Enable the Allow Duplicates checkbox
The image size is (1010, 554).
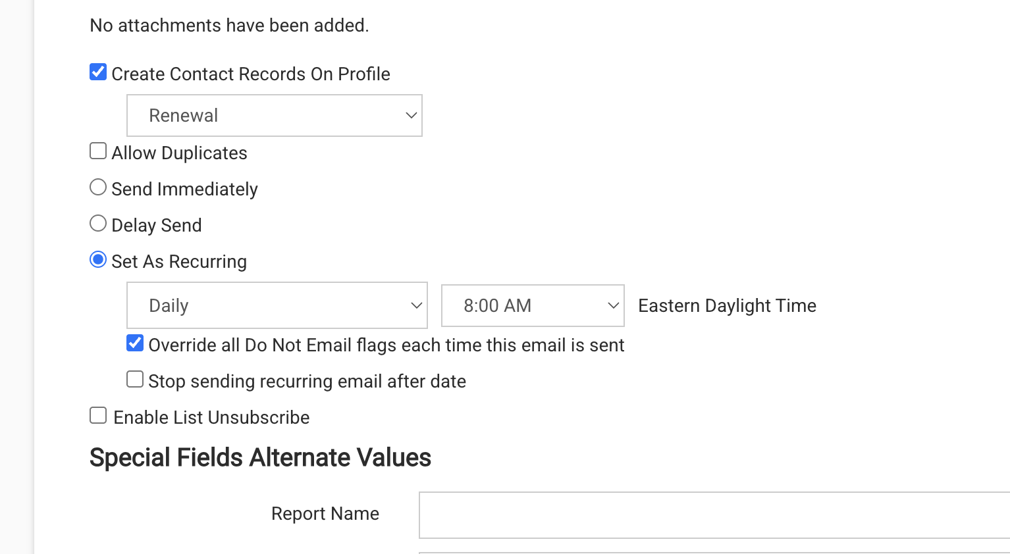(x=98, y=151)
